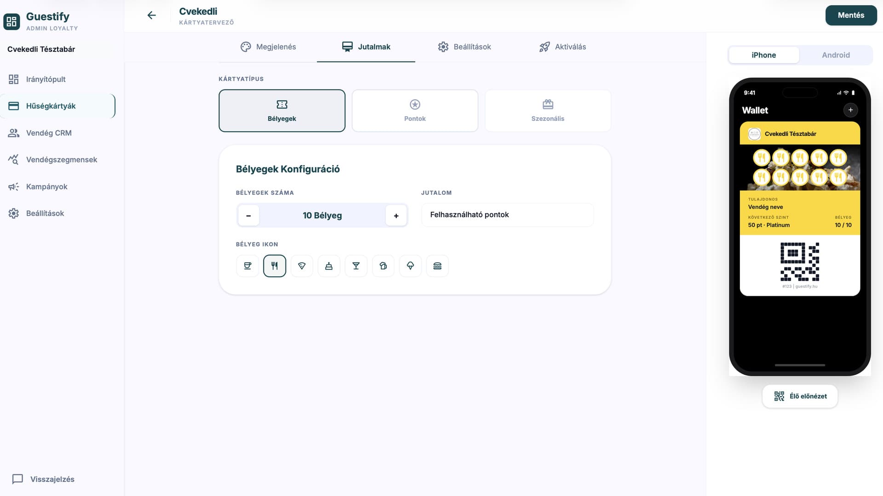The height and width of the screenshot is (496, 883).
Task: Open Élő előnézet live preview
Action: click(x=800, y=396)
